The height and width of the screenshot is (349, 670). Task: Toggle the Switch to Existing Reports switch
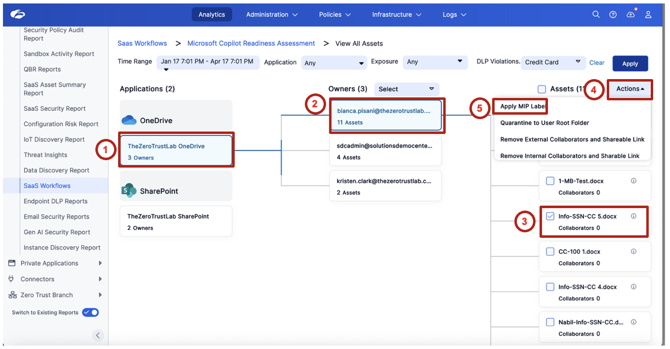point(90,312)
